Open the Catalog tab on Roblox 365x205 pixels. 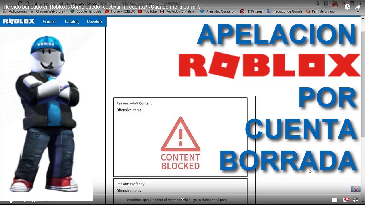pyautogui.click(x=72, y=22)
